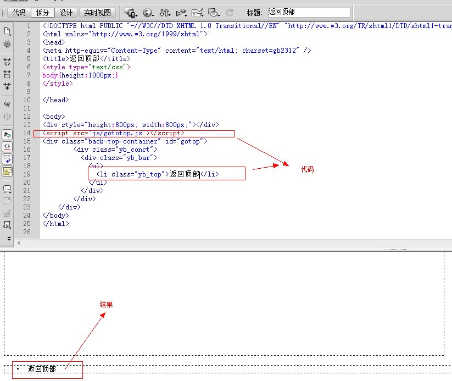Click the 拆分 (Split) view button

pos(42,12)
